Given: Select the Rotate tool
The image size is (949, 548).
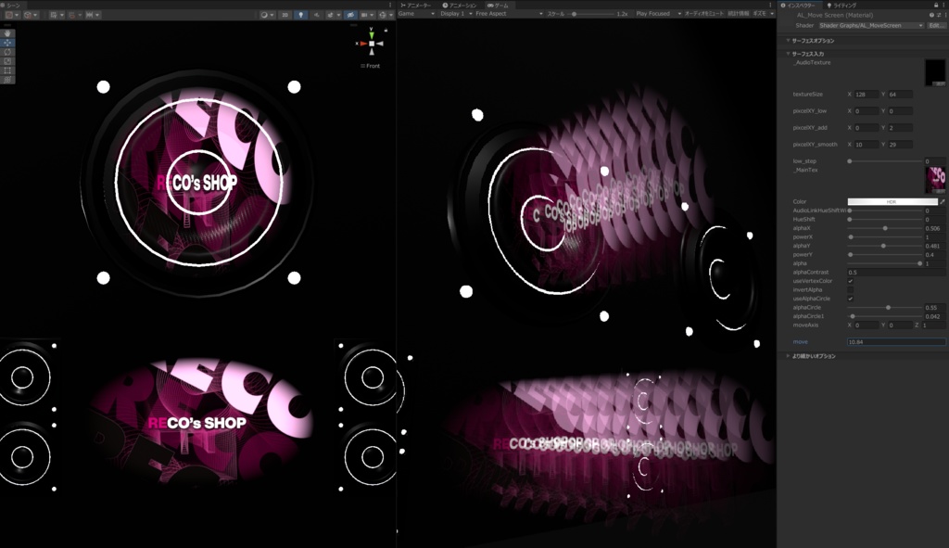Looking at the screenshot, I should [7, 52].
